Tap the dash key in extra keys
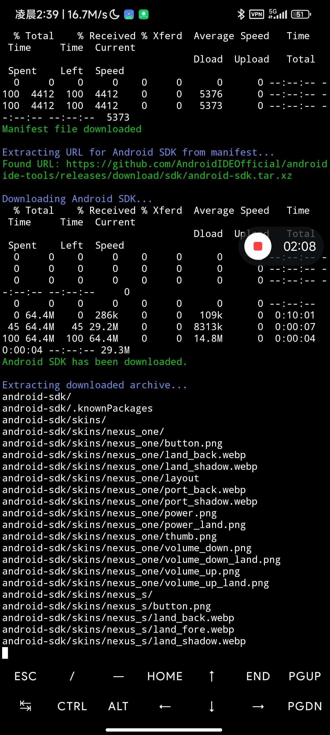Screen dimensions: 330x735 click(119, 676)
